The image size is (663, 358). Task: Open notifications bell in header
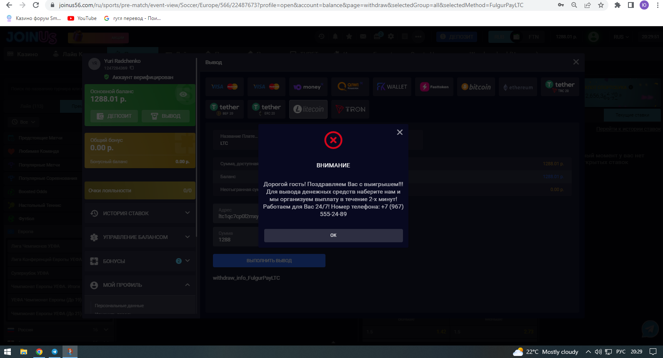335,37
